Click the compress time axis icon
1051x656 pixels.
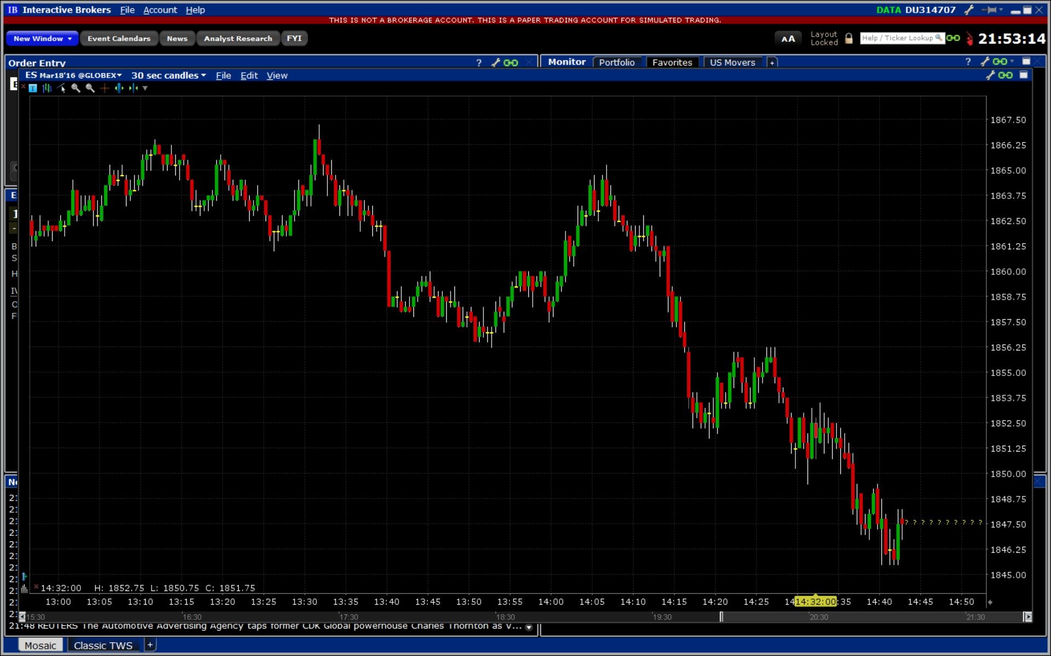click(x=133, y=88)
